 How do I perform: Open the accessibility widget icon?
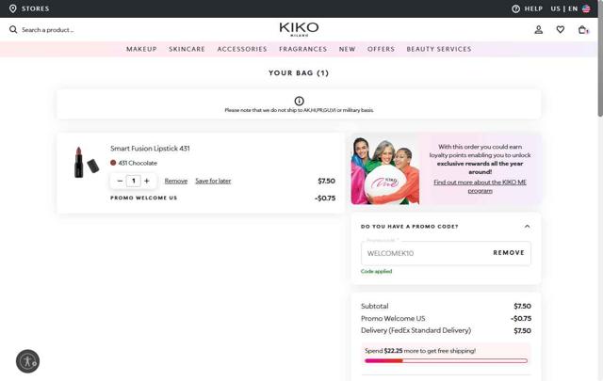(x=27, y=361)
